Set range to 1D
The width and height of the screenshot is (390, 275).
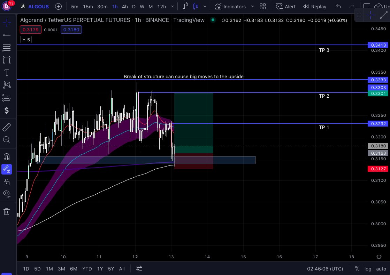click(26, 269)
